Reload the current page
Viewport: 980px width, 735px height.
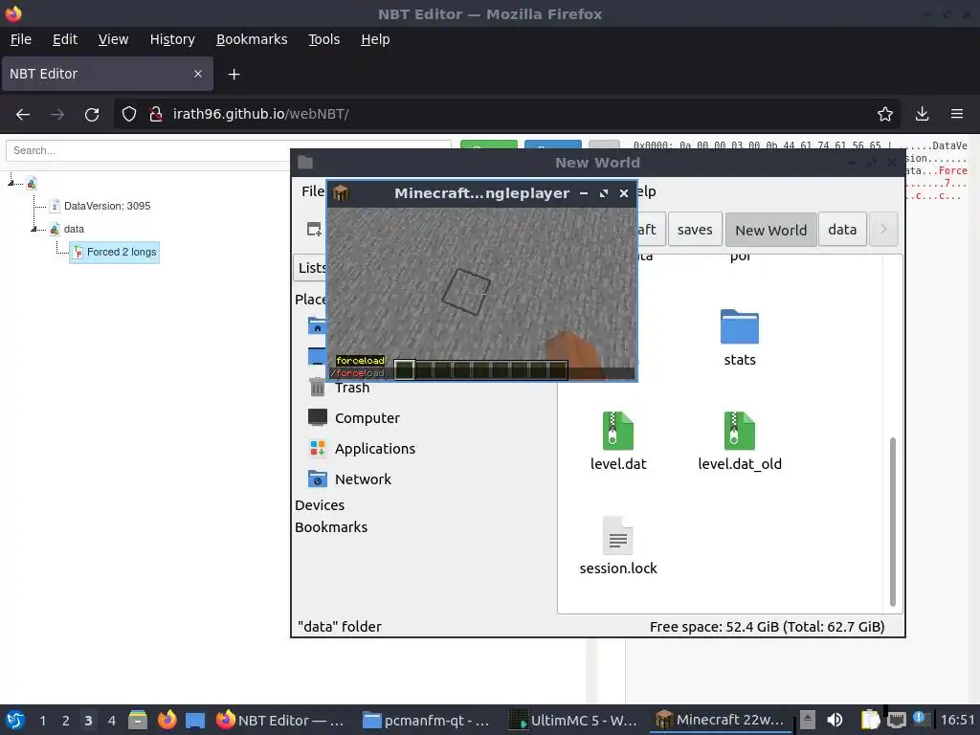(x=92, y=115)
